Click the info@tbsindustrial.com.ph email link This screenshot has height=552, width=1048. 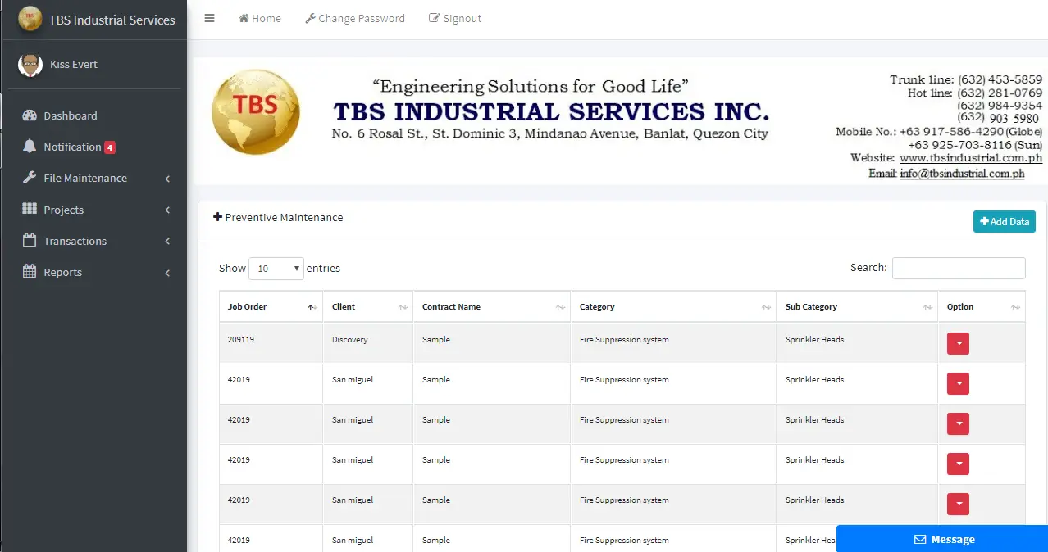[962, 174]
